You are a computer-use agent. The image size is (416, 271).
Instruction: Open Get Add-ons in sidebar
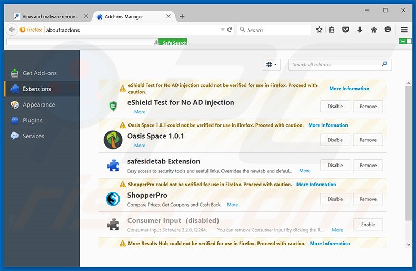[x=42, y=73]
